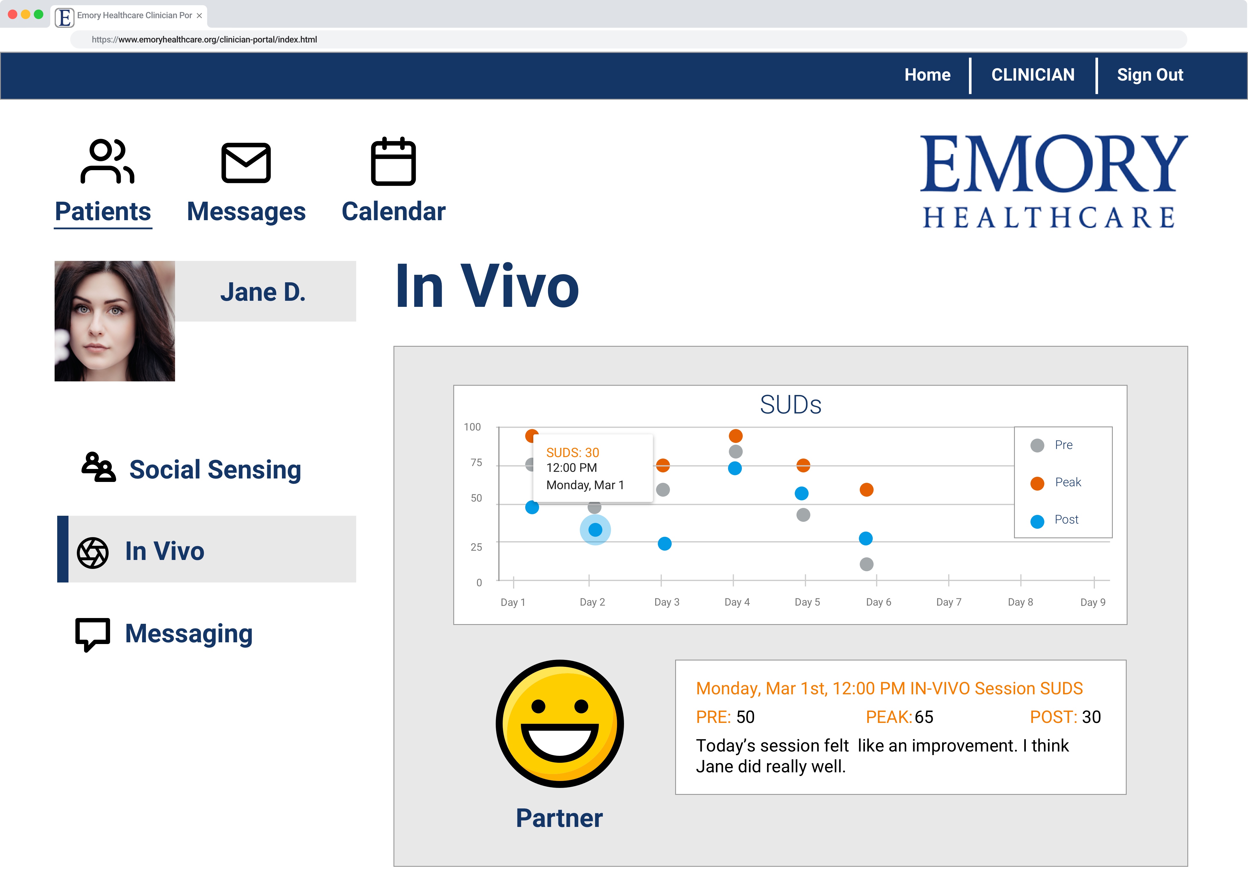Click the In Vivo page heading

487,287
